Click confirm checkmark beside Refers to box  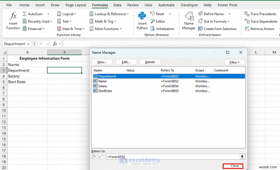tap(100, 156)
